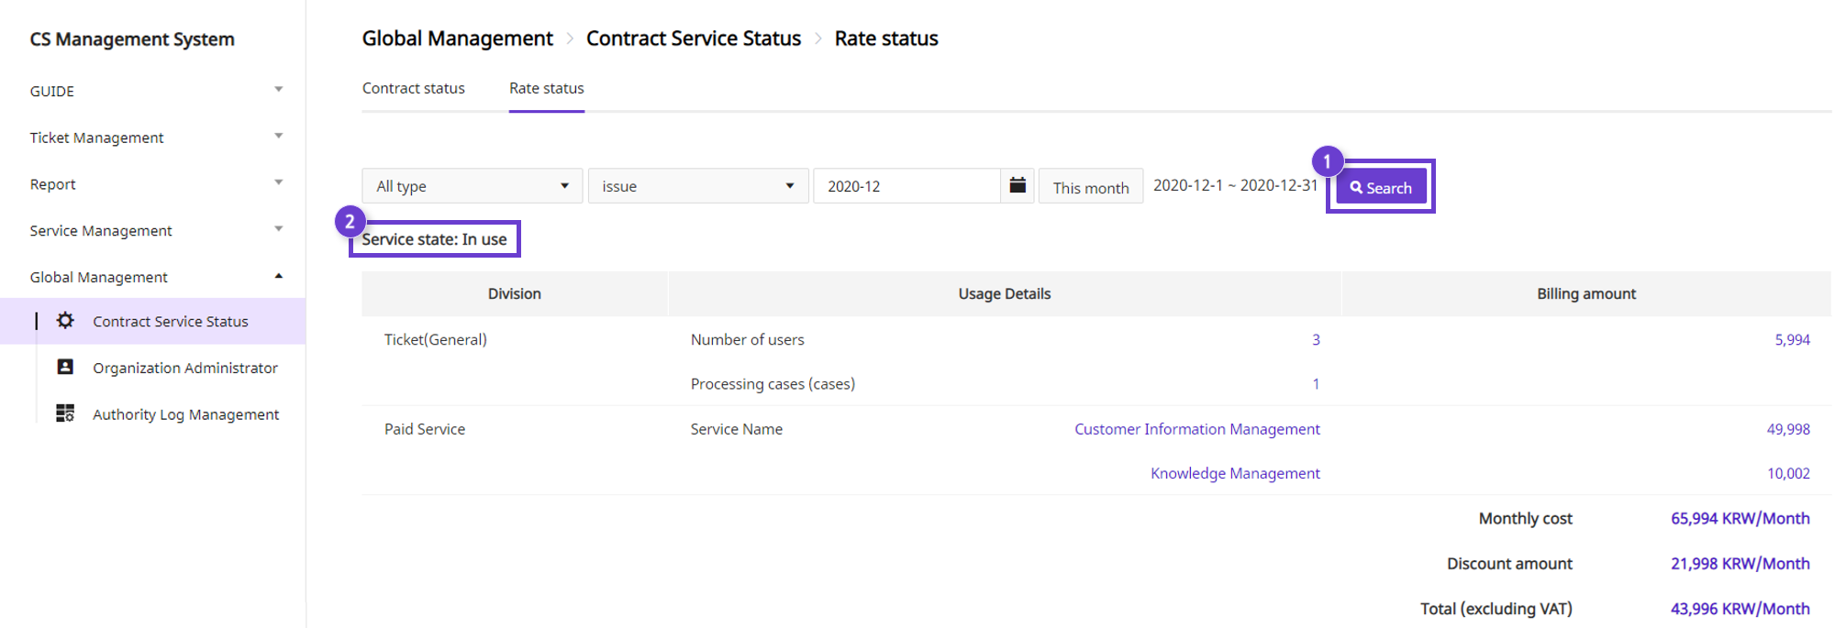This screenshot has height=628, width=1835.
Task: Click the Organization Administrator person icon
Action: point(65,367)
